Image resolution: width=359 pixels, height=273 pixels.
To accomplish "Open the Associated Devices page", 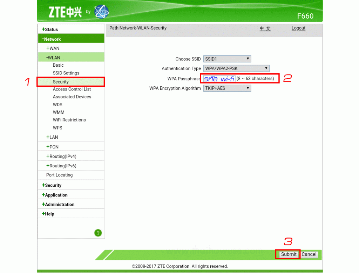I will coord(72,97).
